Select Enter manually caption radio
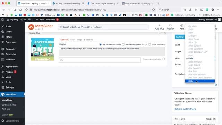 coord(150,44)
